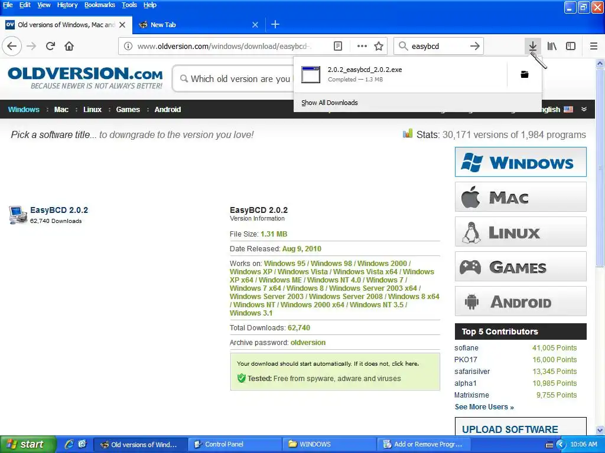Click the Stats bar chart icon

(x=408, y=134)
